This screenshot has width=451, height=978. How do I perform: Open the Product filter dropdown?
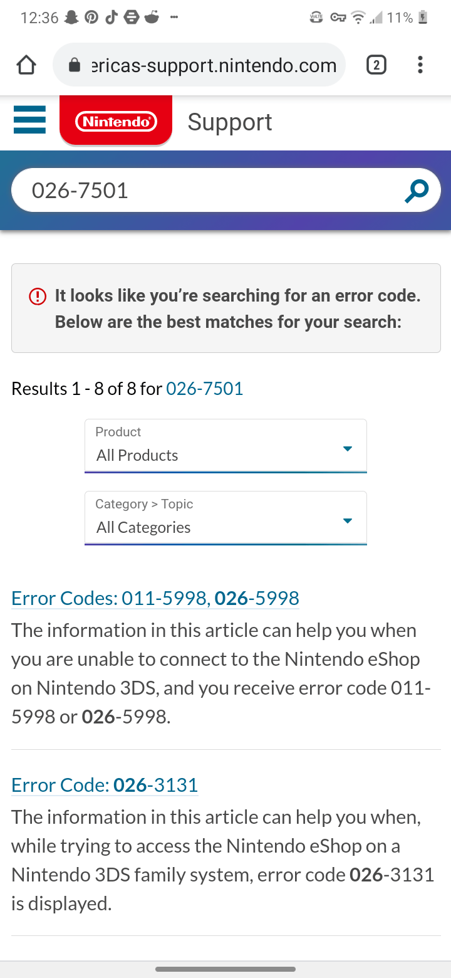(x=225, y=446)
